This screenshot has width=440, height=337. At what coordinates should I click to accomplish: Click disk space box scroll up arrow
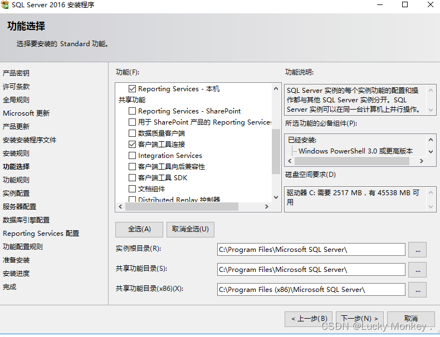coord(431,192)
